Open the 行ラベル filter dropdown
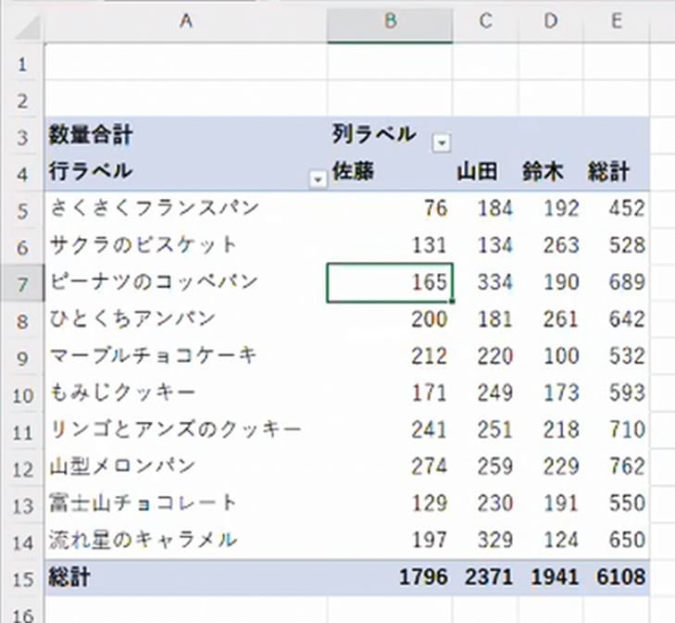This screenshot has width=675, height=623. coord(318,179)
